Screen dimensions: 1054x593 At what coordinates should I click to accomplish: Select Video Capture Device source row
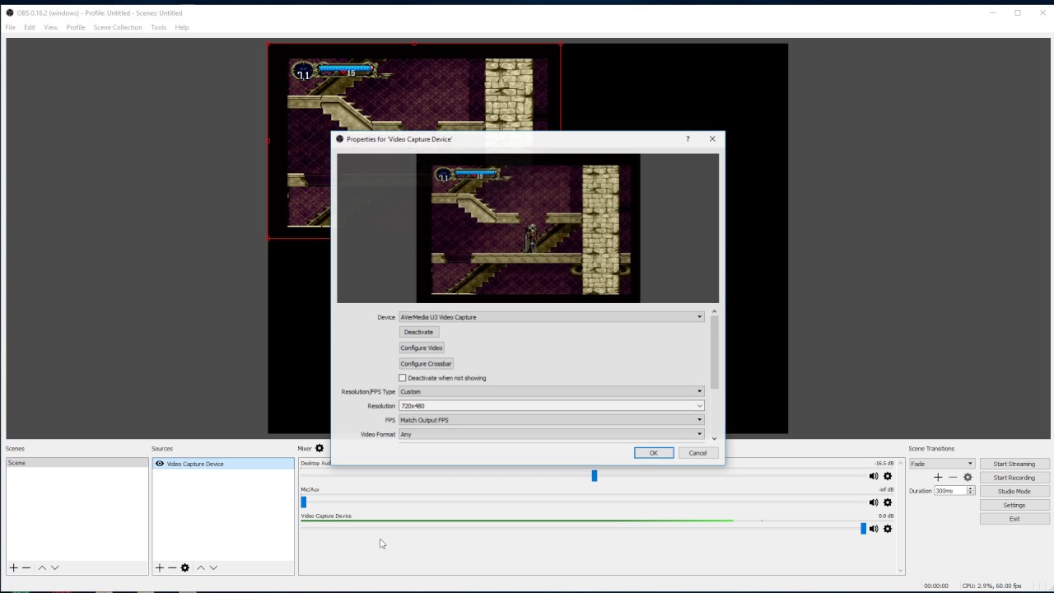(x=223, y=464)
